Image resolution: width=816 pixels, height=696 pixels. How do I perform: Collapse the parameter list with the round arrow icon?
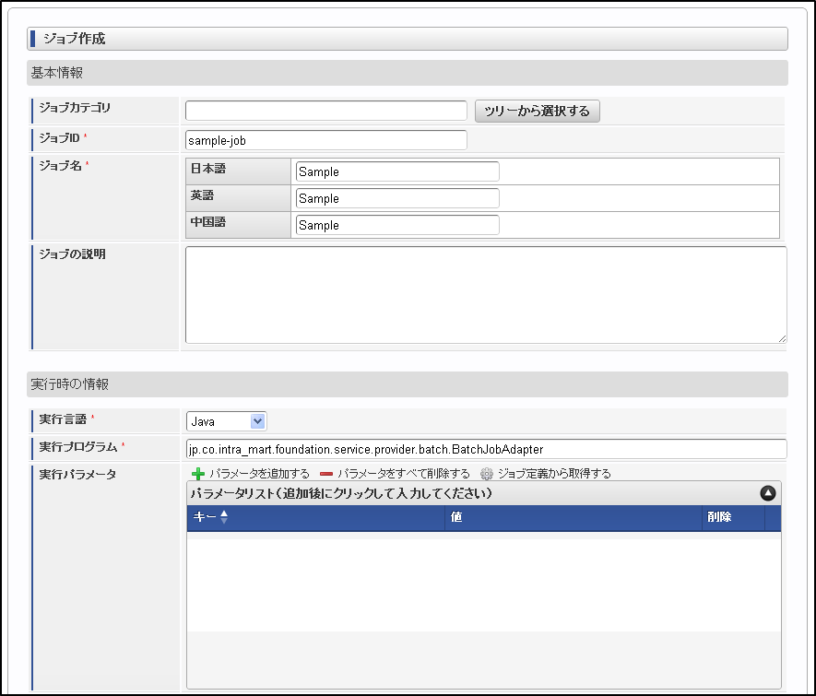(768, 492)
